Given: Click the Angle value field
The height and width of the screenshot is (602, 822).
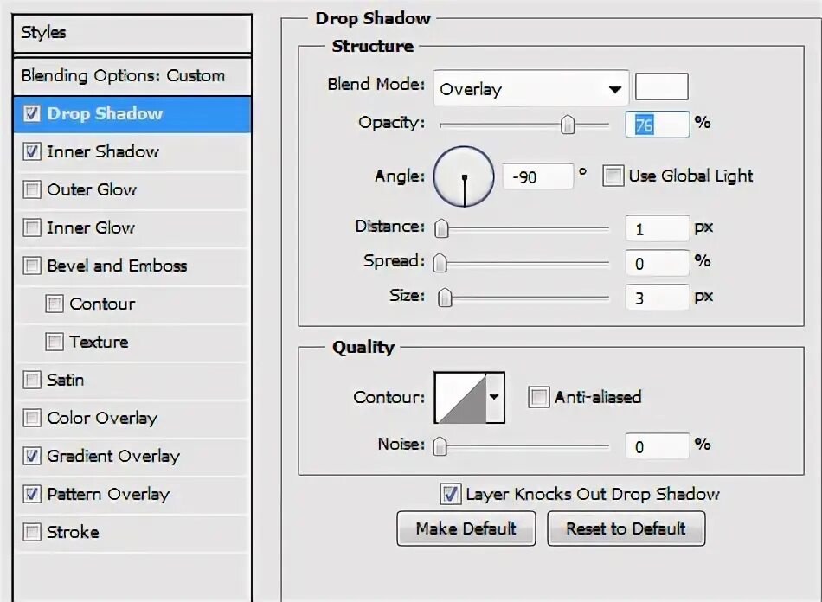Looking at the screenshot, I should 538,176.
